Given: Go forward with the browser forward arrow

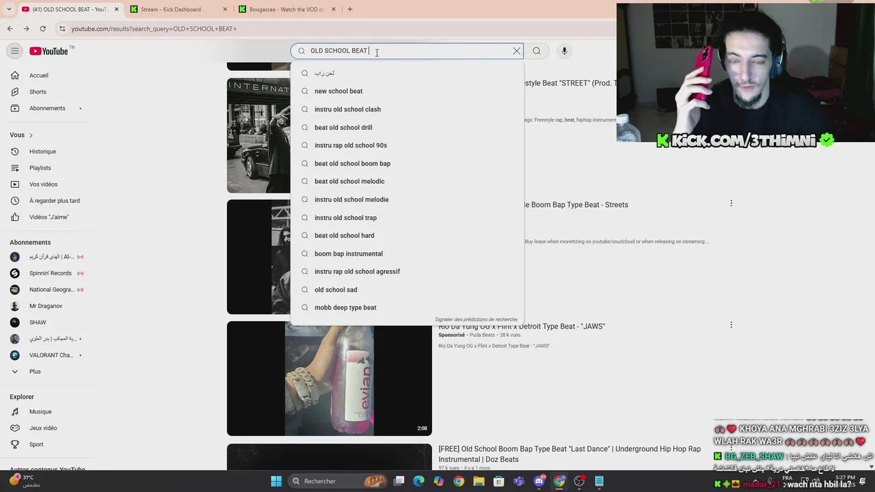Looking at the screenshot, I should point(26,29).
